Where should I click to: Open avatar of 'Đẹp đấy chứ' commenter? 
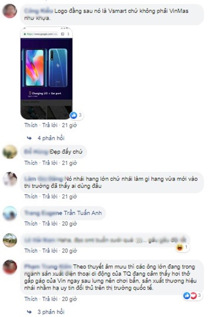[10, 152]
